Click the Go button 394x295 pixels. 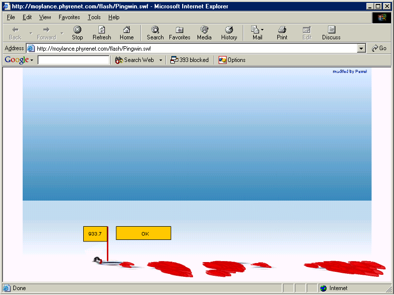pyautogui.click(x=379, y=48)
